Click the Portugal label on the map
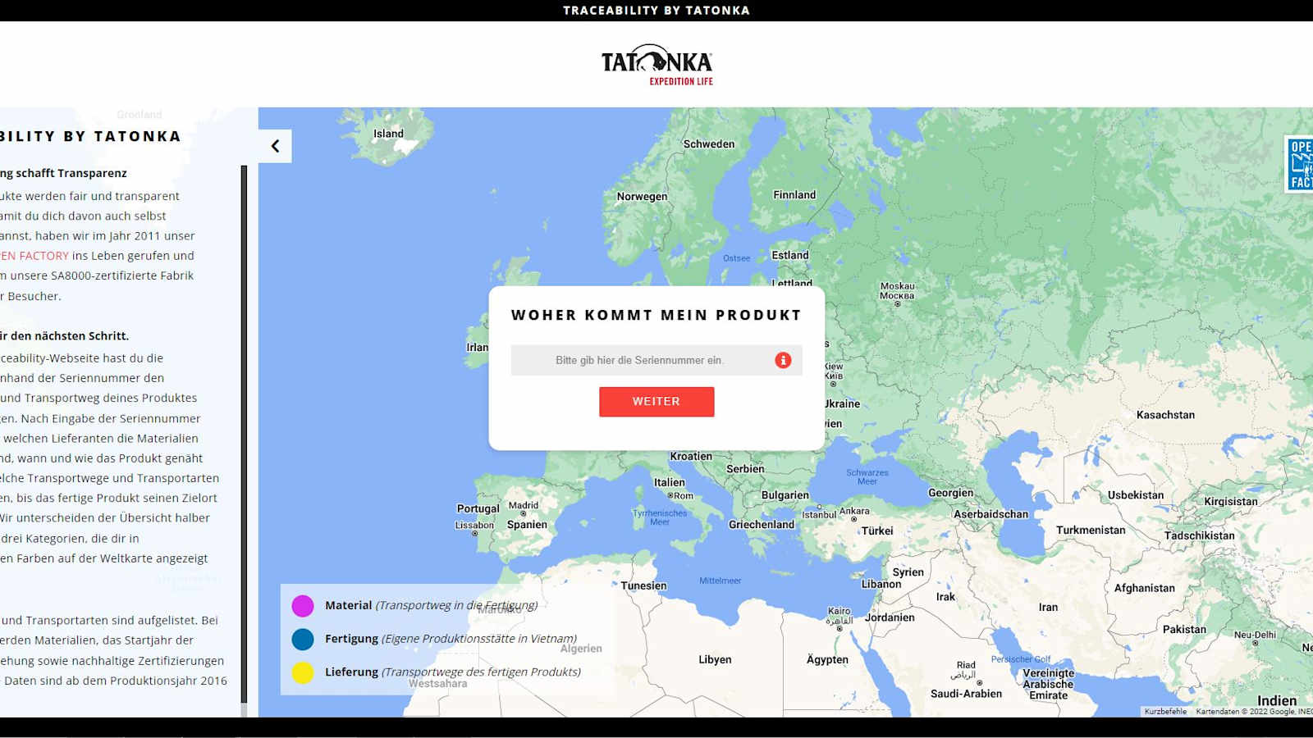This screenshot has width=1313, height=738. click(478, 509)
